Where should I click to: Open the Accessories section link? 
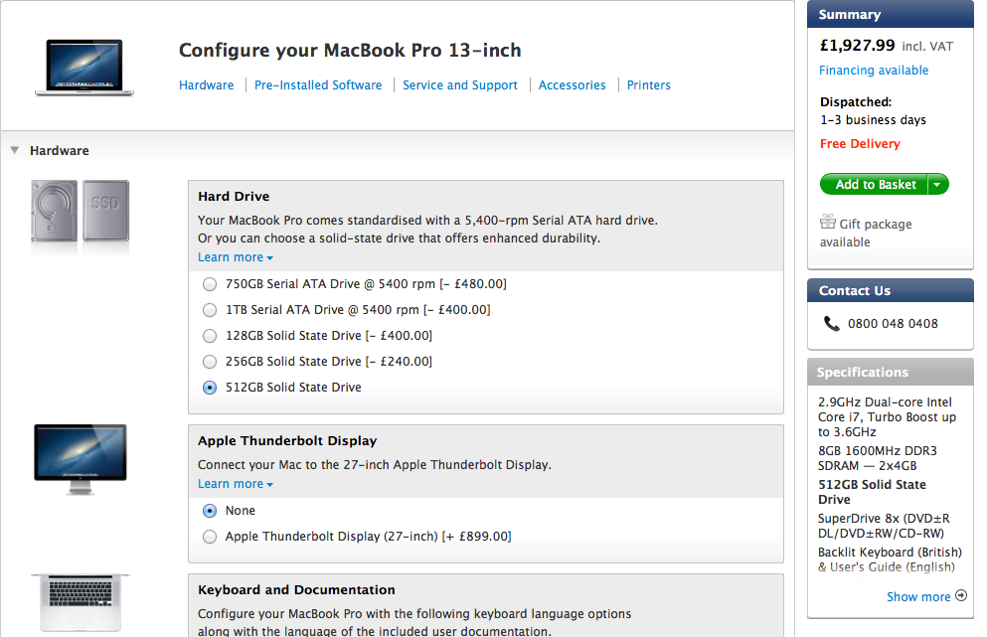(573, 85)
